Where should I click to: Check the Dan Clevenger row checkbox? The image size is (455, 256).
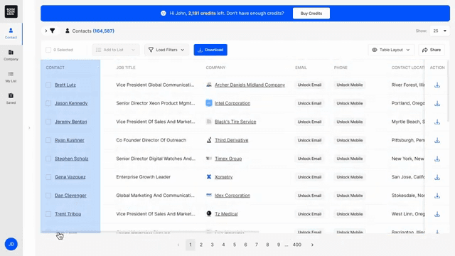click(x=48, y=196)
